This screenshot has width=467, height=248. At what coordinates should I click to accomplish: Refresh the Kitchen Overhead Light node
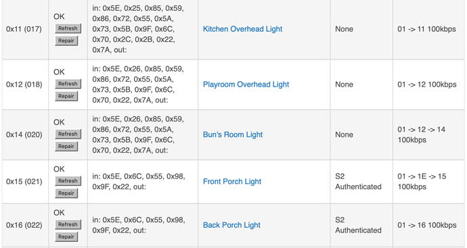[68, 28]
